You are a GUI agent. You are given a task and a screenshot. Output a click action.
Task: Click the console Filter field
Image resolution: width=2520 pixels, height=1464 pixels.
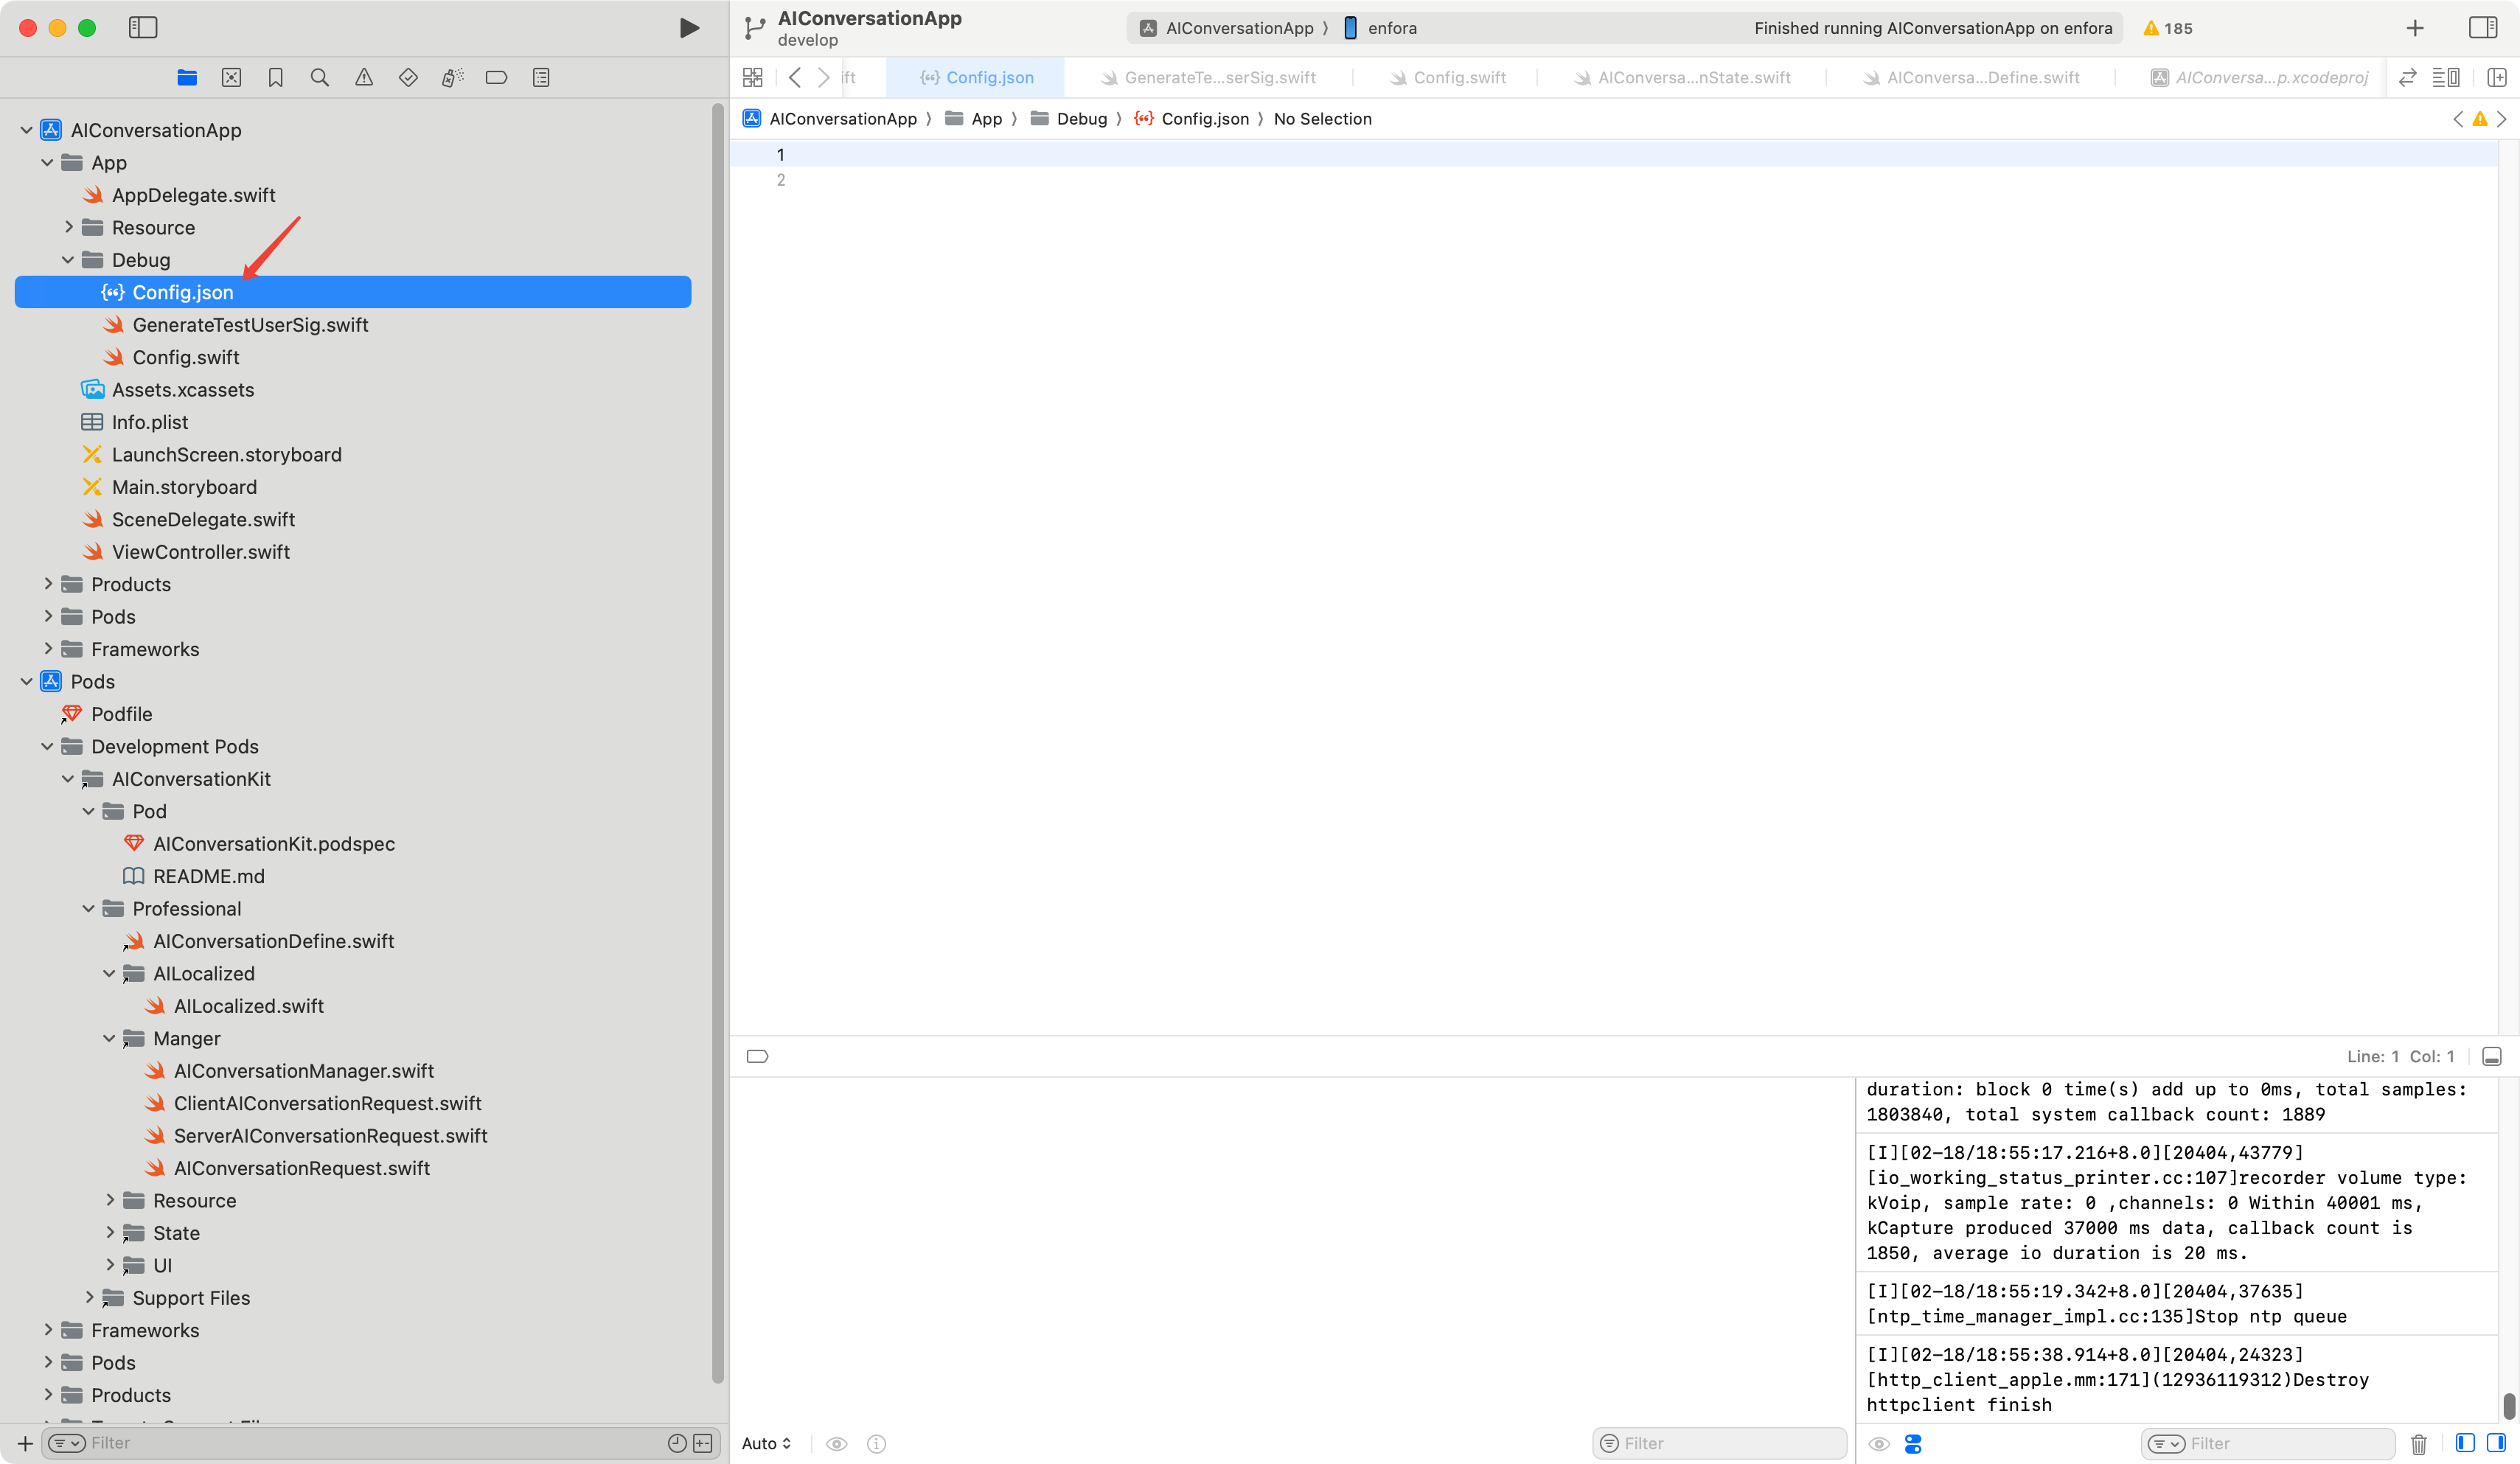click(x=2267, y=1443)
